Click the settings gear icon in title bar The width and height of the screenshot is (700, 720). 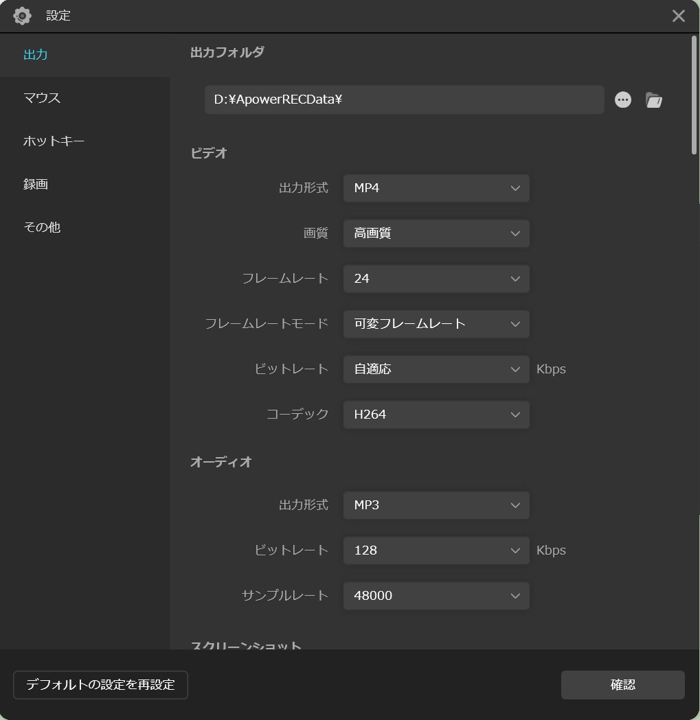(x=22, y=16)
